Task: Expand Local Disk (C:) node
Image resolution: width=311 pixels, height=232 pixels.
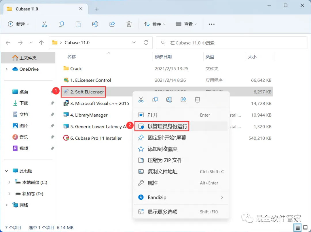Action: [x=9, y=182]
